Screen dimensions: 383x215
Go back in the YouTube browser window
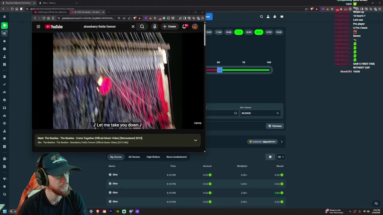[x=35, y=18]
